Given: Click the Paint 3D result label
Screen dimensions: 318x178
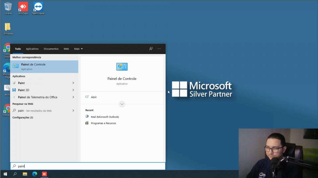Looking at the screenshot, I should 24,90.
